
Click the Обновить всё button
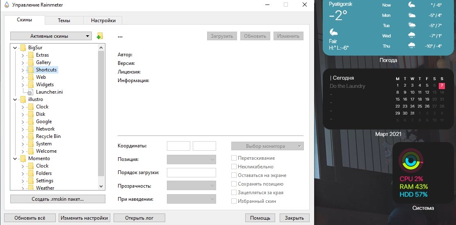click(30, 218)
